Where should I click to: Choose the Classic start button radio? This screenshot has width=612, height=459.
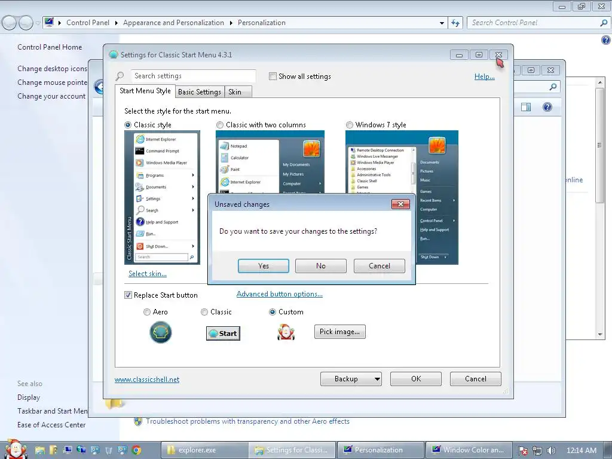(x=204, y=312)
